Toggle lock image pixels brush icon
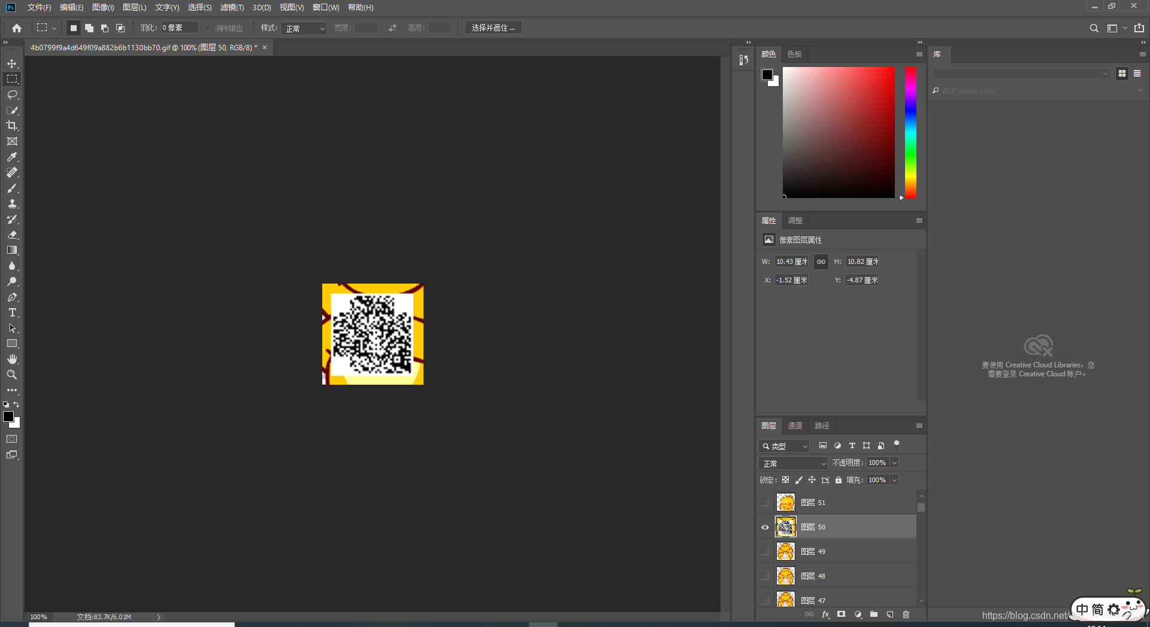The image size is (1150, 627). (x=798, y=480)
